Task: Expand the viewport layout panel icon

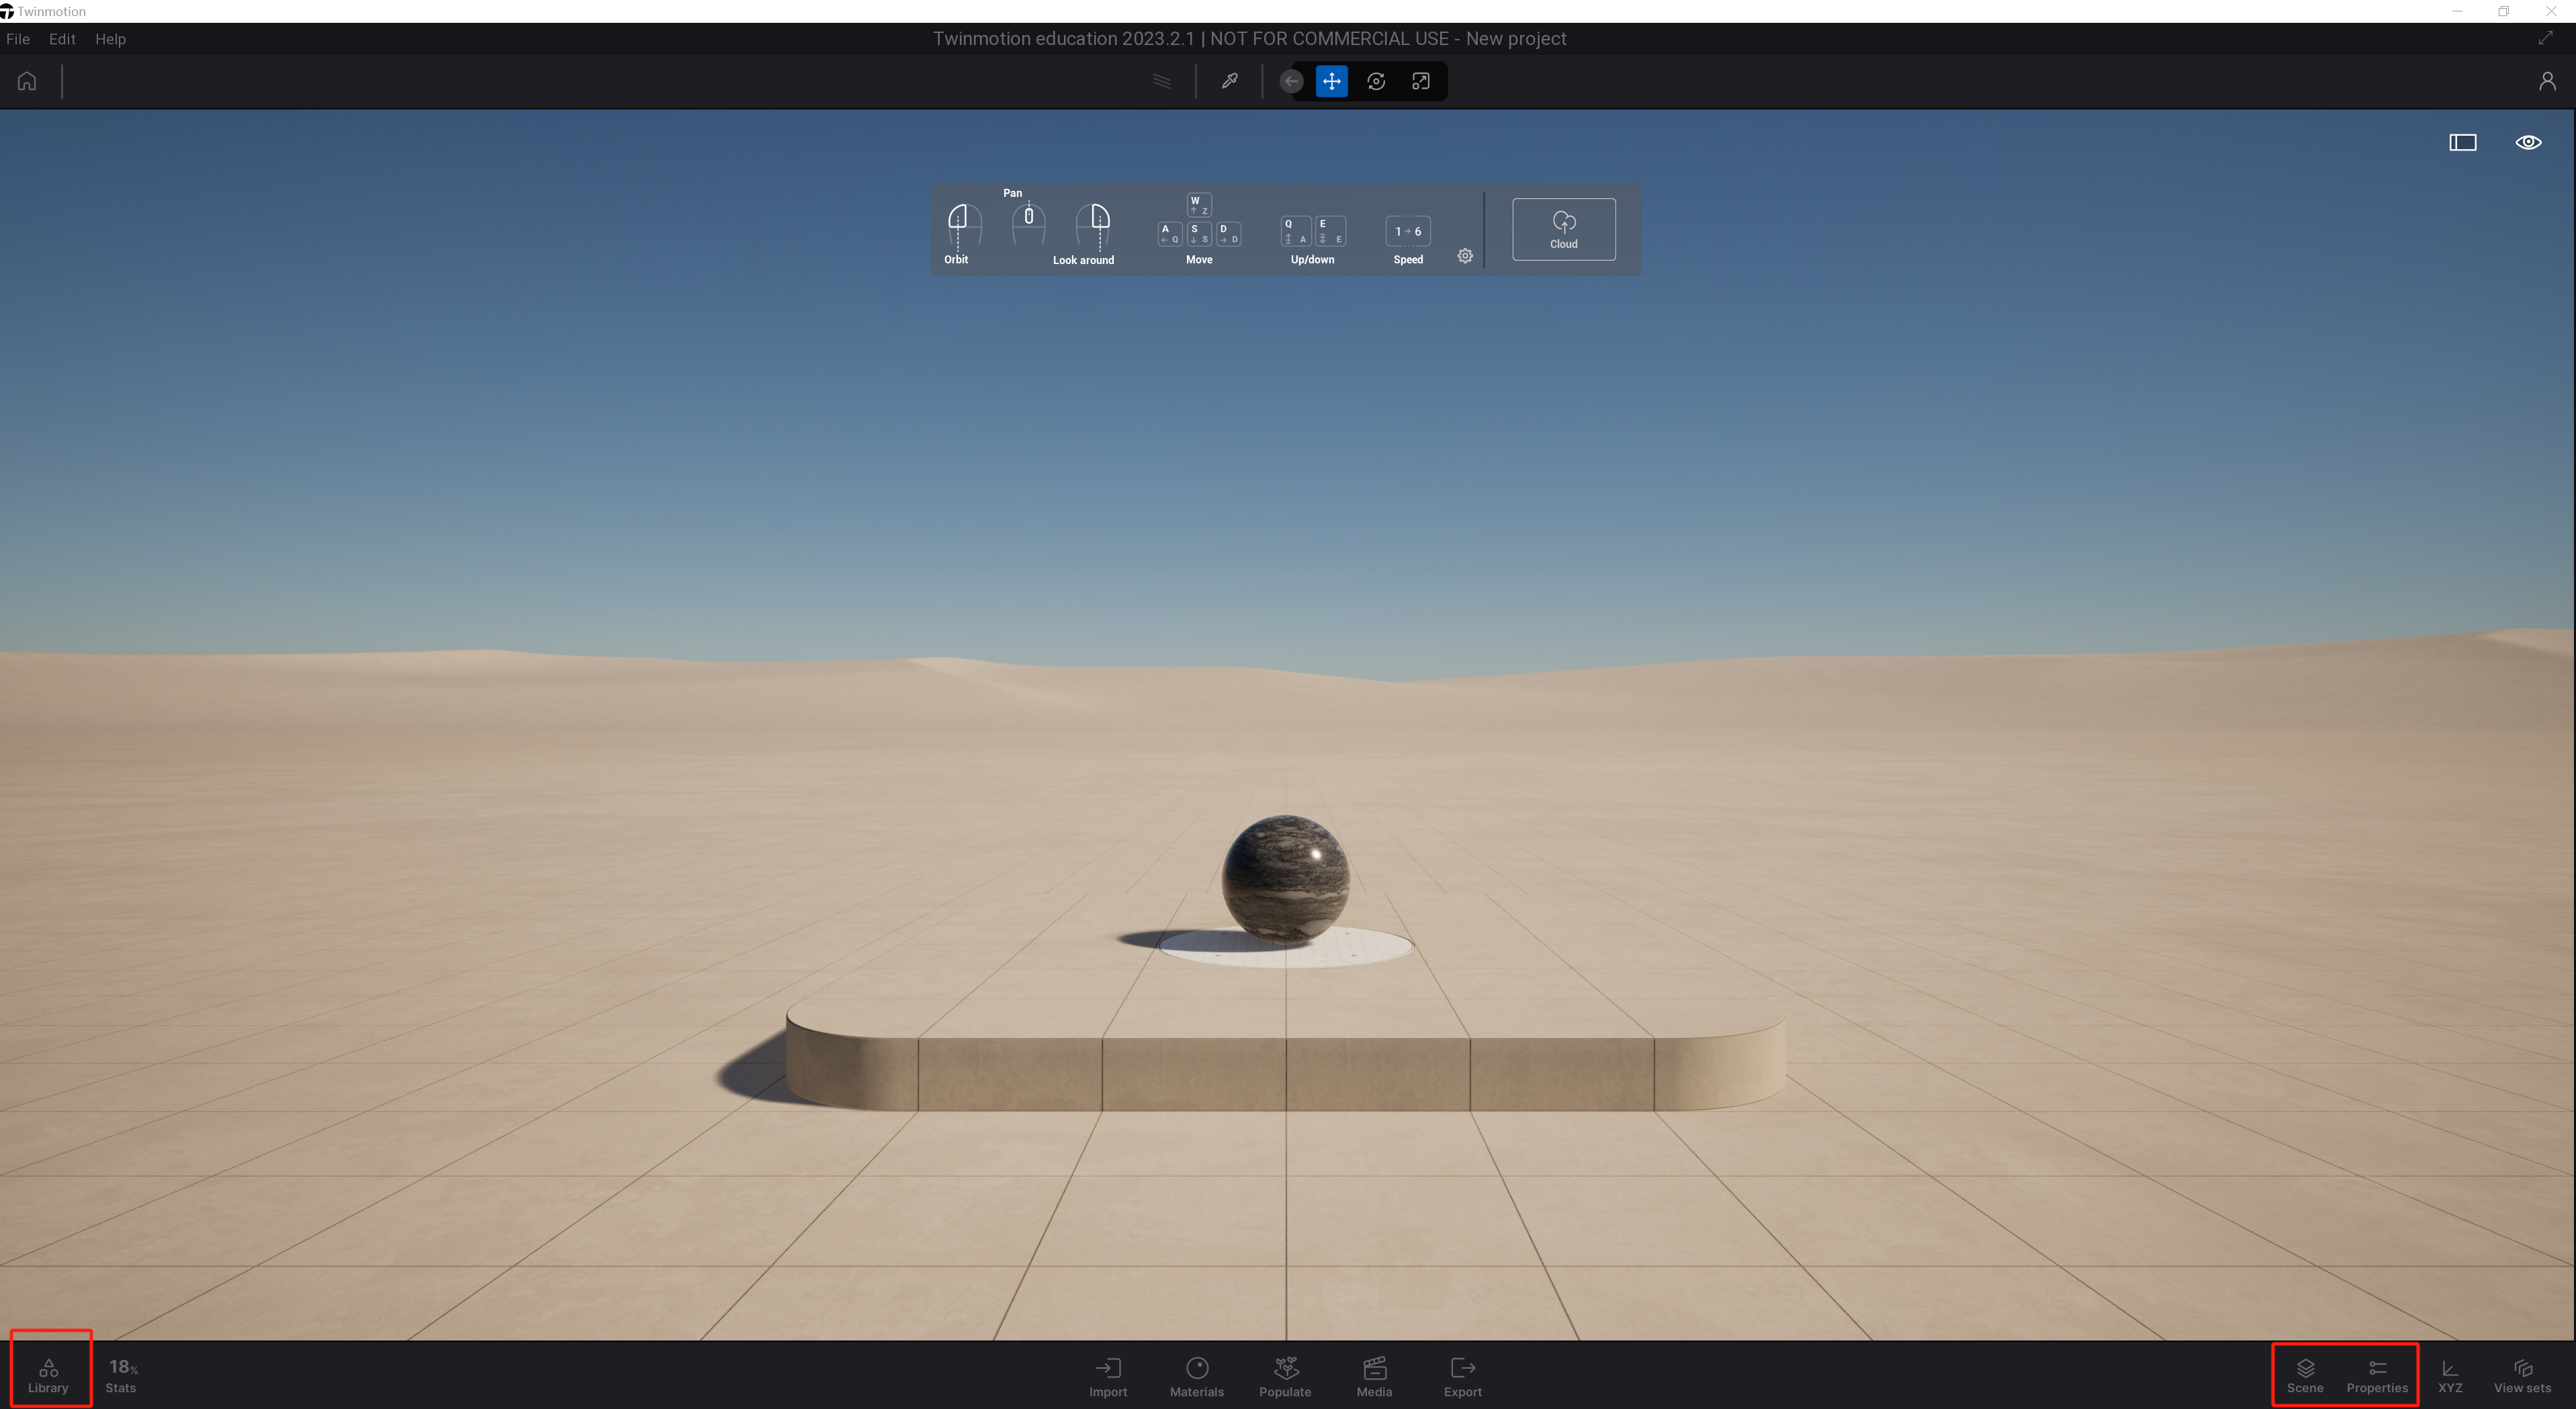Action: pyautogui.click(x=2462, y=142)
